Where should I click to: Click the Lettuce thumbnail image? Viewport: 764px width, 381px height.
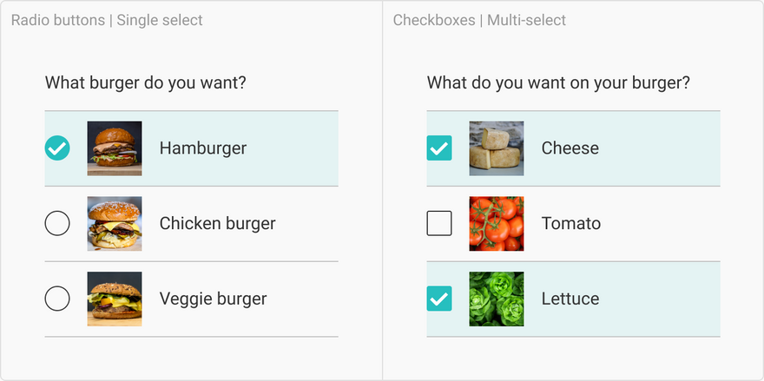click(497, 299)
